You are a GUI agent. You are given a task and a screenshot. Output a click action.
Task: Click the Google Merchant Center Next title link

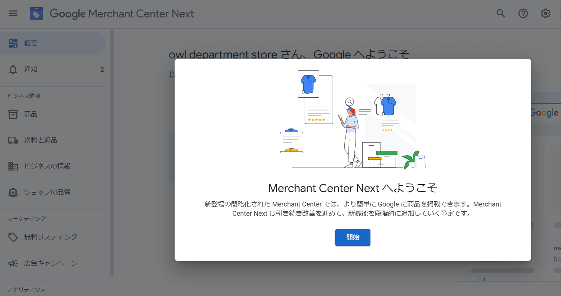coord(123,14)
